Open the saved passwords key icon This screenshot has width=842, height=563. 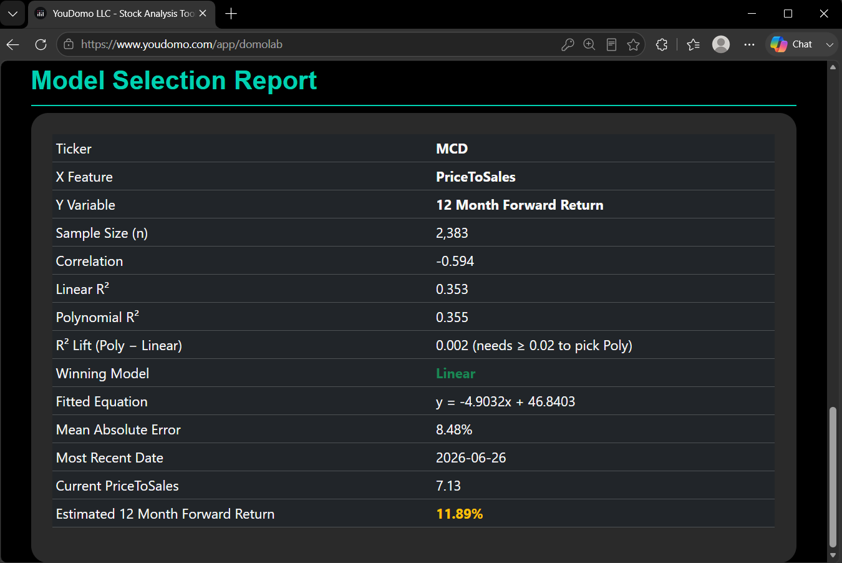567,44
